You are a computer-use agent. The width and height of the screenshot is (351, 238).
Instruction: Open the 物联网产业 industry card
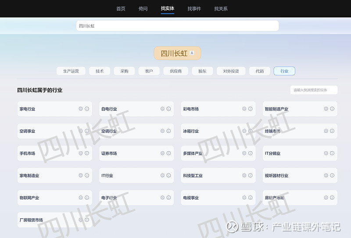(54, 198)
